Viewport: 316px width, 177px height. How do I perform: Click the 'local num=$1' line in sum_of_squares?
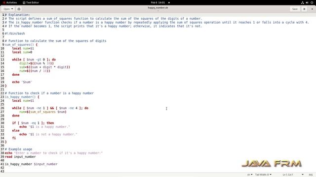coord(23,48)
